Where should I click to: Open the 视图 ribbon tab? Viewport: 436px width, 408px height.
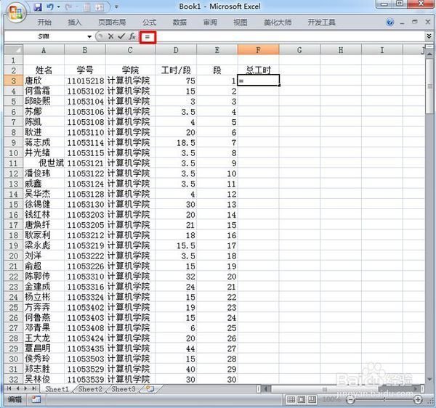pos(241,23)
